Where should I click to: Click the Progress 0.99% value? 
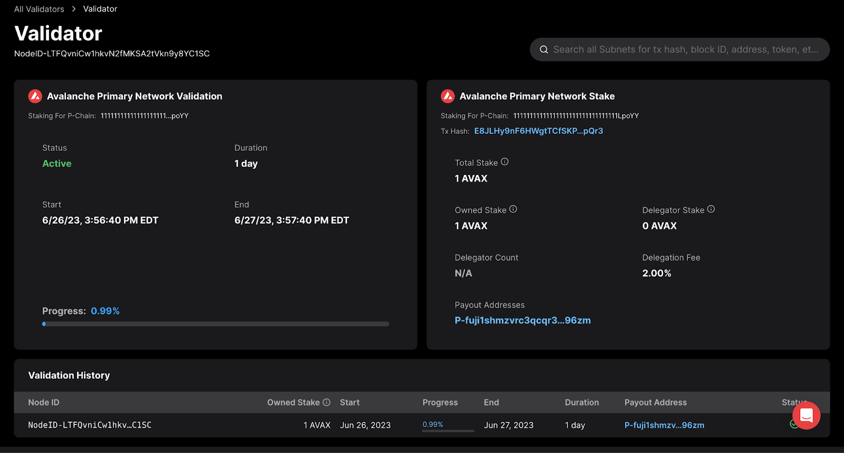(x=105, y=311)
